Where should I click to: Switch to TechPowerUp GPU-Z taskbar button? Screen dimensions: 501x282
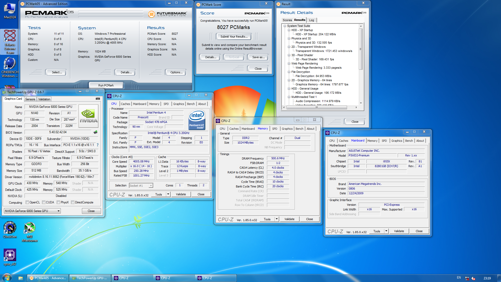pos(90,278)
